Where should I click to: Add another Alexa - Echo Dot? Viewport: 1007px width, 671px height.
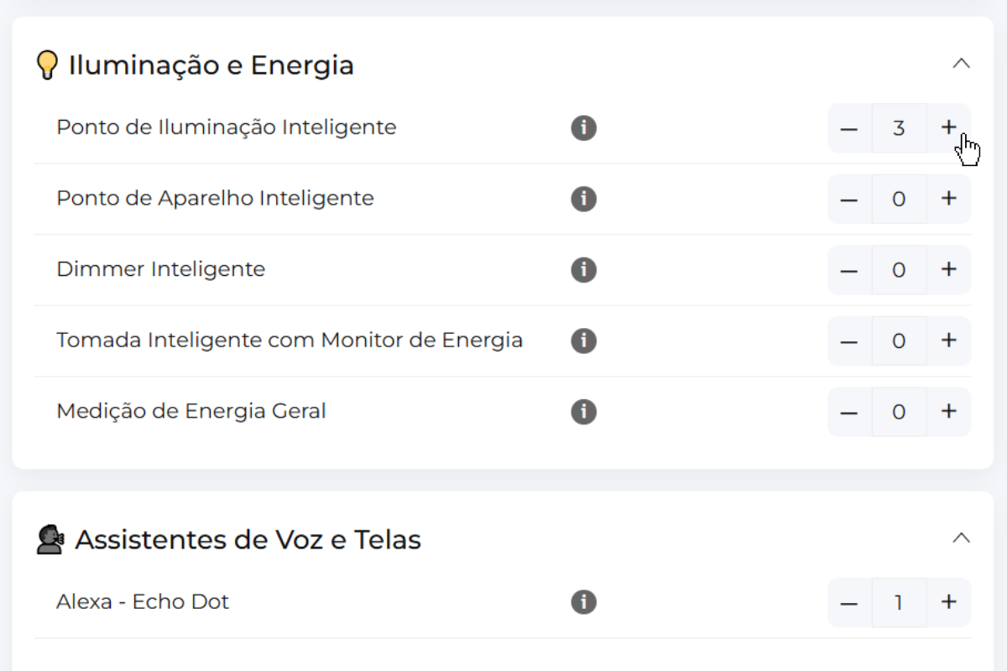tap(948, 602)
